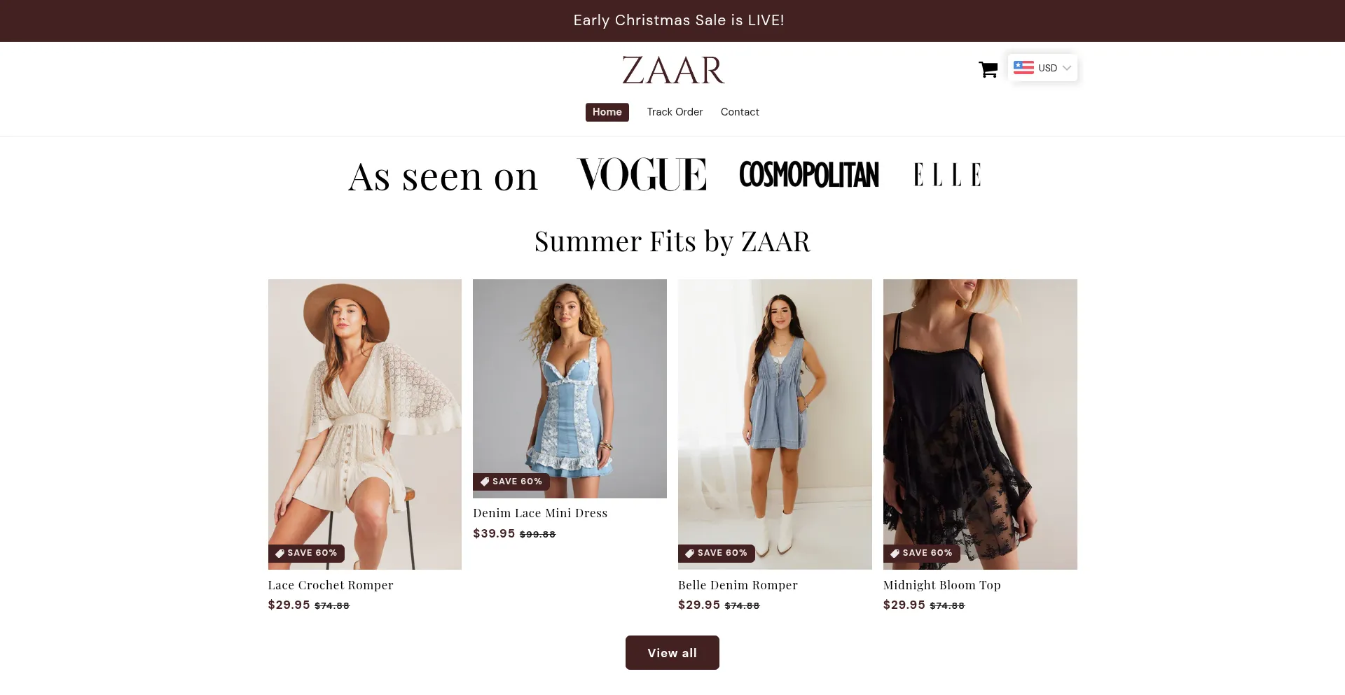1345x695 pixels.
Task: Click the Early Christmas Sale announcement banner
Action: (x=672, y=21)
